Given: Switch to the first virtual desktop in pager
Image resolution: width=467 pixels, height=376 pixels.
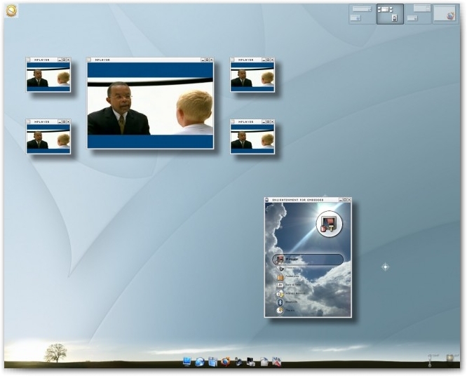Looking at the screenshot, I should [362, 13].
